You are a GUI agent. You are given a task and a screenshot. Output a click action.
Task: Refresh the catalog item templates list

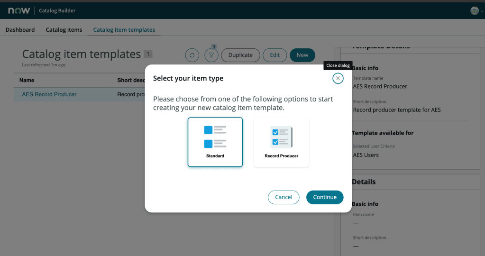(x=192, y=55)
